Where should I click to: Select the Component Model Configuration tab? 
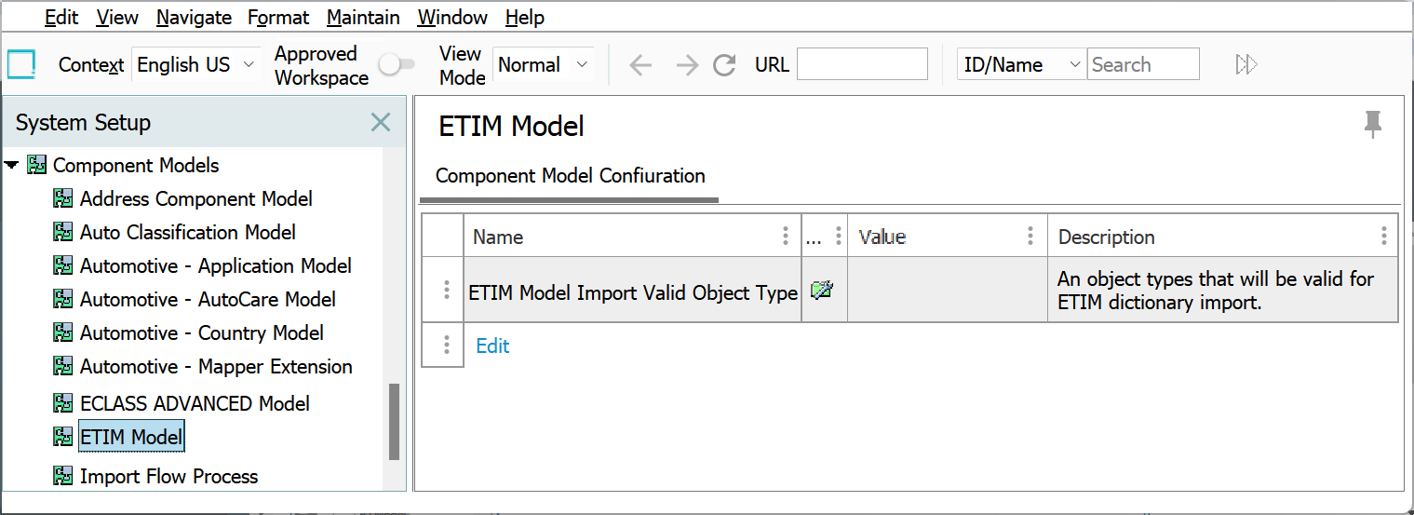570,176
